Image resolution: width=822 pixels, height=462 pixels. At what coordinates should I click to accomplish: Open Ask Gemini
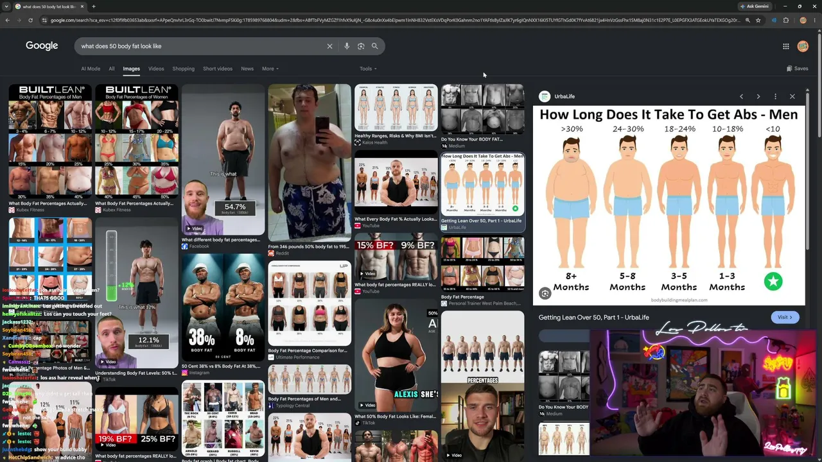(754, 6)
